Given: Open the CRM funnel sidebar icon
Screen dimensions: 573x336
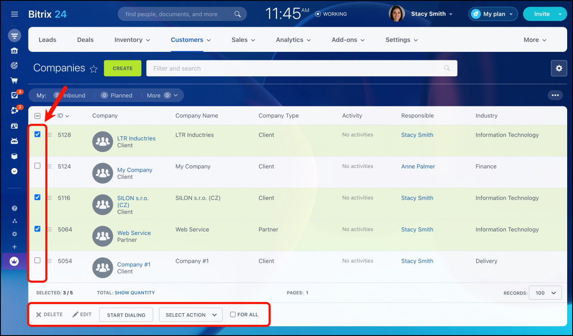Looking at the screenshot, I should pos(14,36).
